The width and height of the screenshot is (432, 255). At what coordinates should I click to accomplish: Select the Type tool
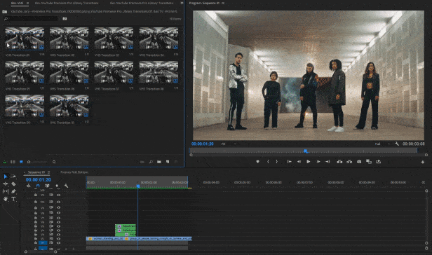click(13, 199)
